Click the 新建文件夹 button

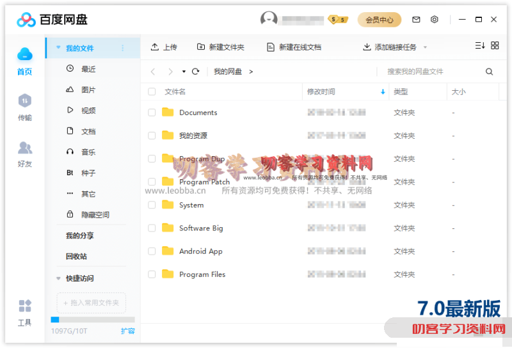pos(221,47)
